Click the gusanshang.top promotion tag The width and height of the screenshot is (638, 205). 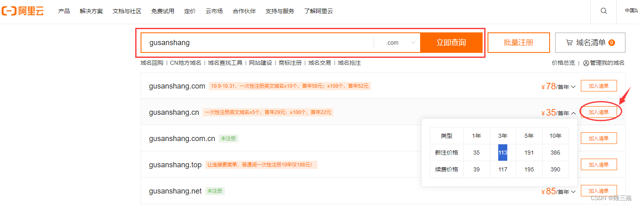coord(261,165)
